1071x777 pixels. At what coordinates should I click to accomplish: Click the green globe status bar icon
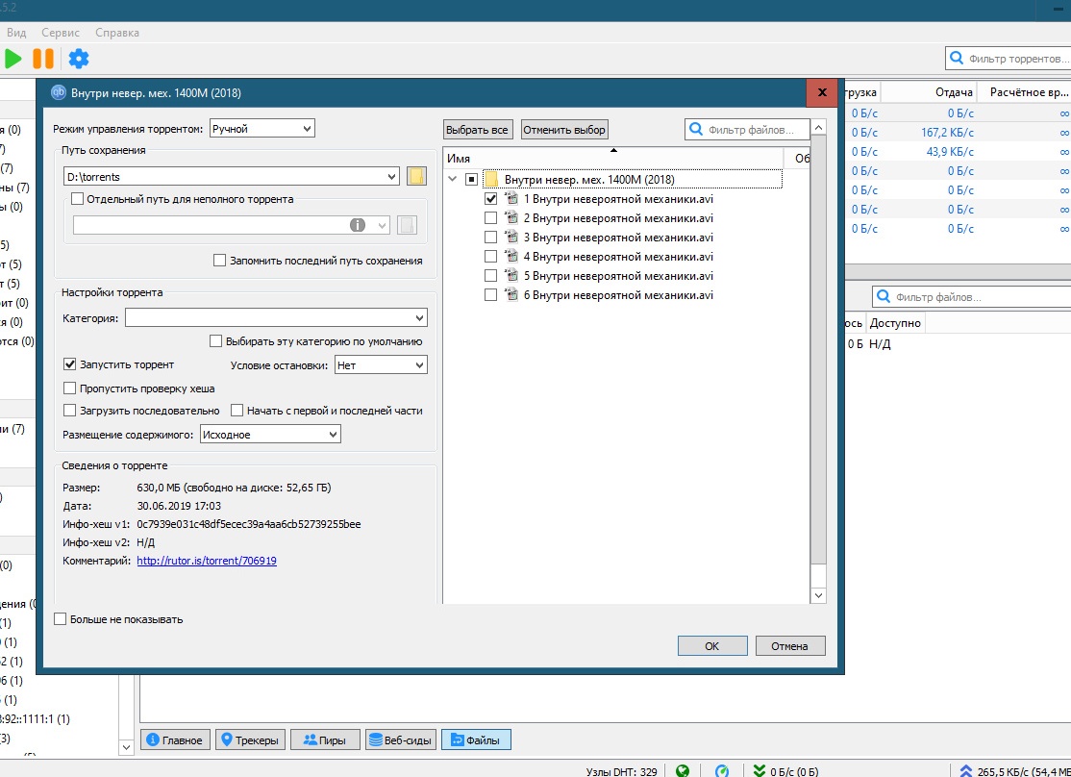pyautogui.click(x=683, y=771)
